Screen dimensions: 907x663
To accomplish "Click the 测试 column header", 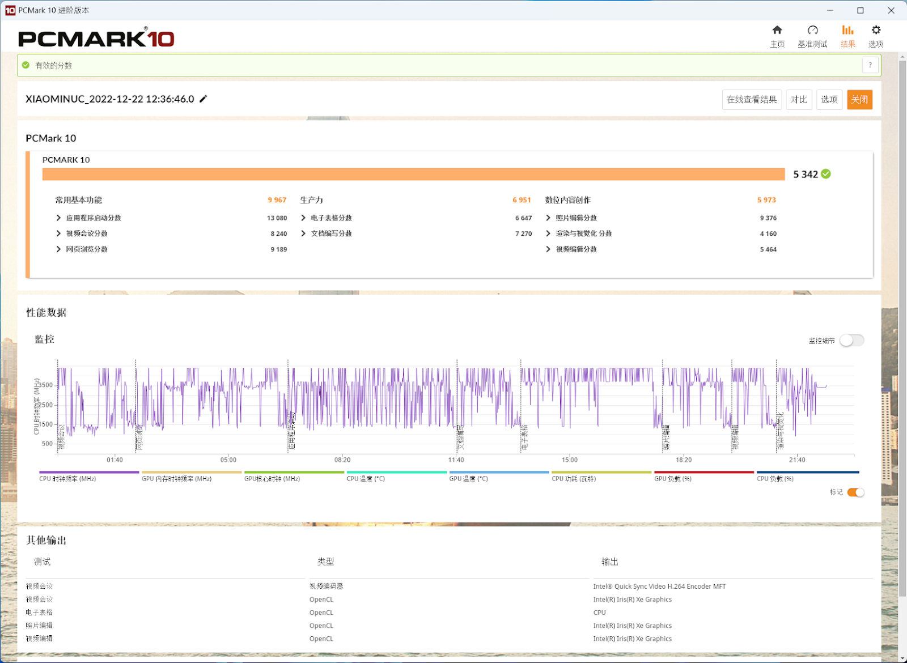I will (42, 562).
